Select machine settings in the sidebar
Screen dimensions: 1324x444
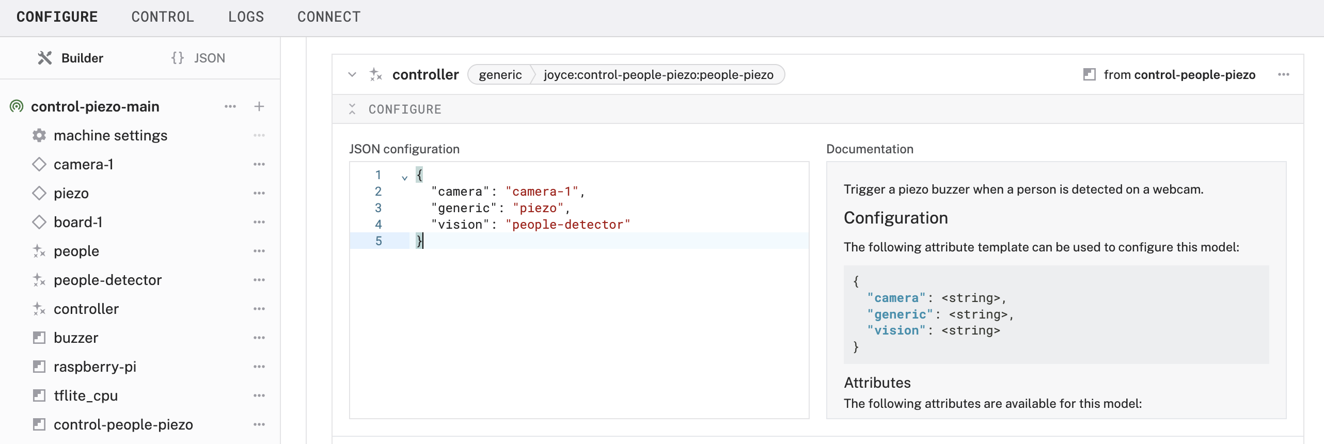point(111,135)
